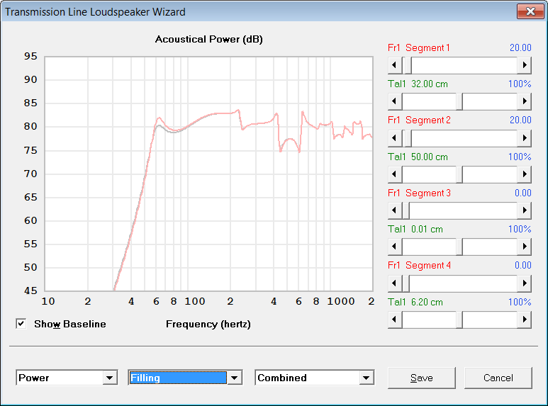Viewport: 548px width, 406px height.
Task: Click the Segment 2 value 20.00
Action: [x=520, y=120]
